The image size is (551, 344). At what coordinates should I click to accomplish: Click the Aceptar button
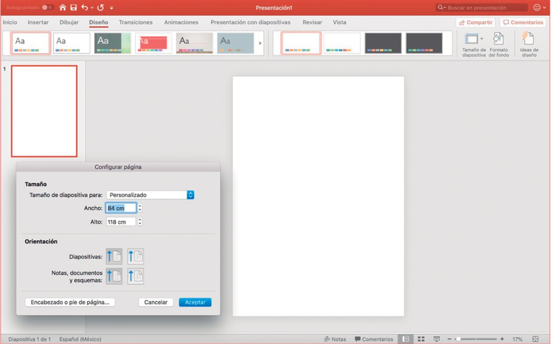tap(195, 302)
